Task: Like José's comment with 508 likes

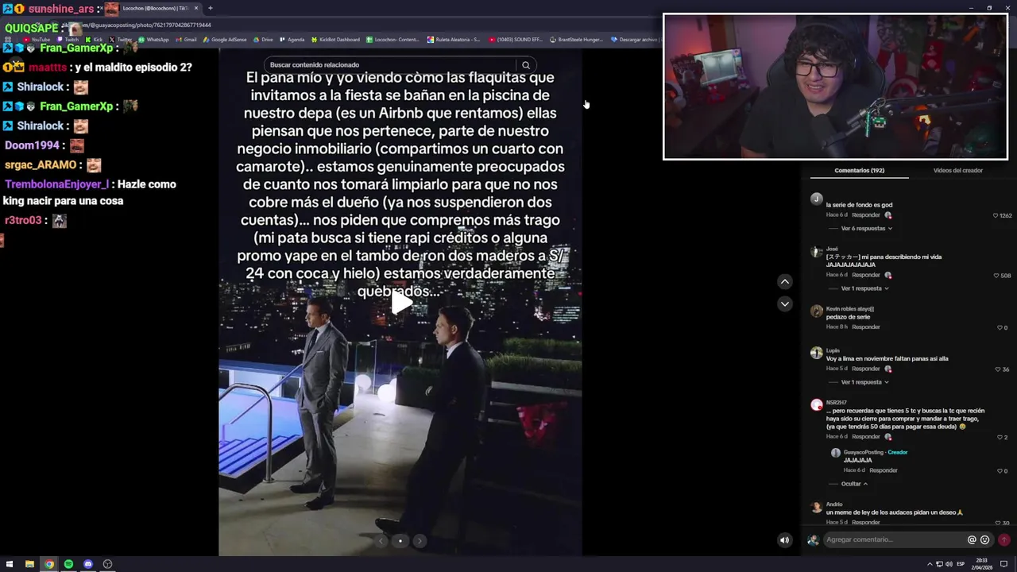Action: coord(996,276)
